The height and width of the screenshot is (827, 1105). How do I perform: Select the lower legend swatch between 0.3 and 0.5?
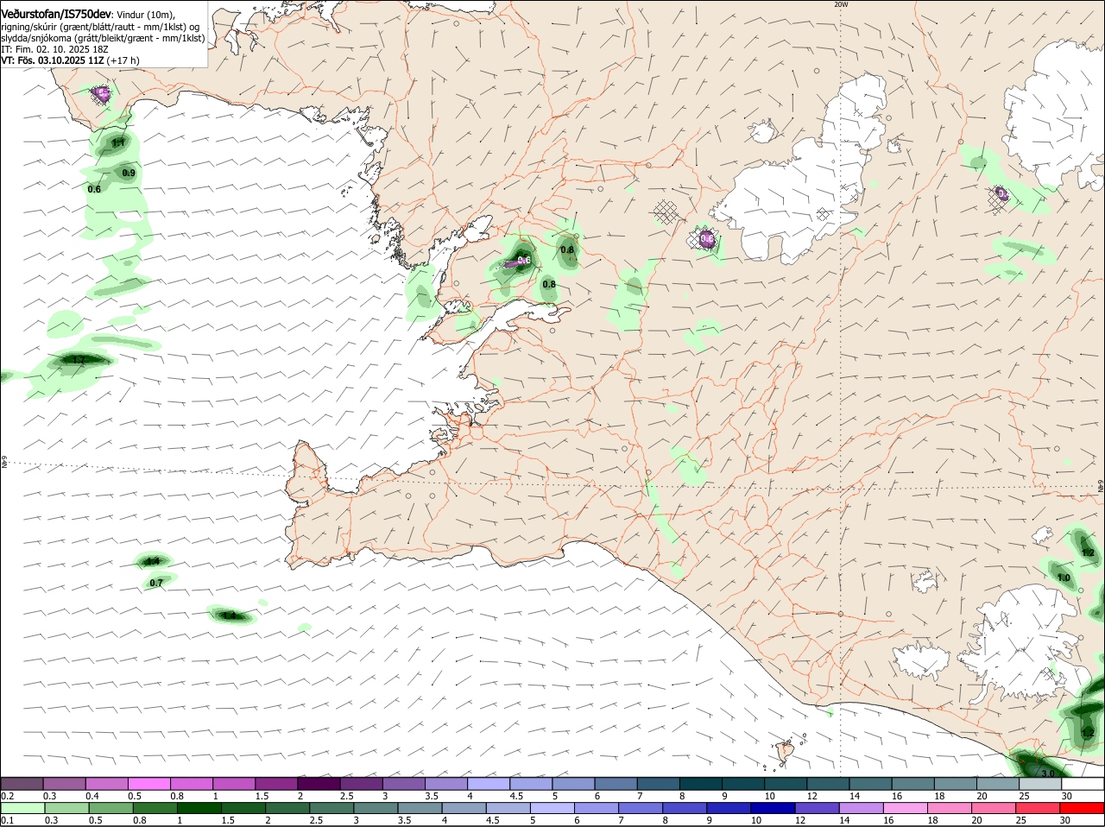point(66,808)
